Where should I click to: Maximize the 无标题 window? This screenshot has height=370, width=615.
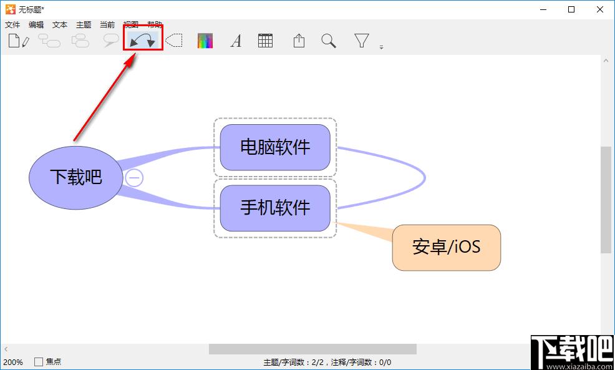571,9
